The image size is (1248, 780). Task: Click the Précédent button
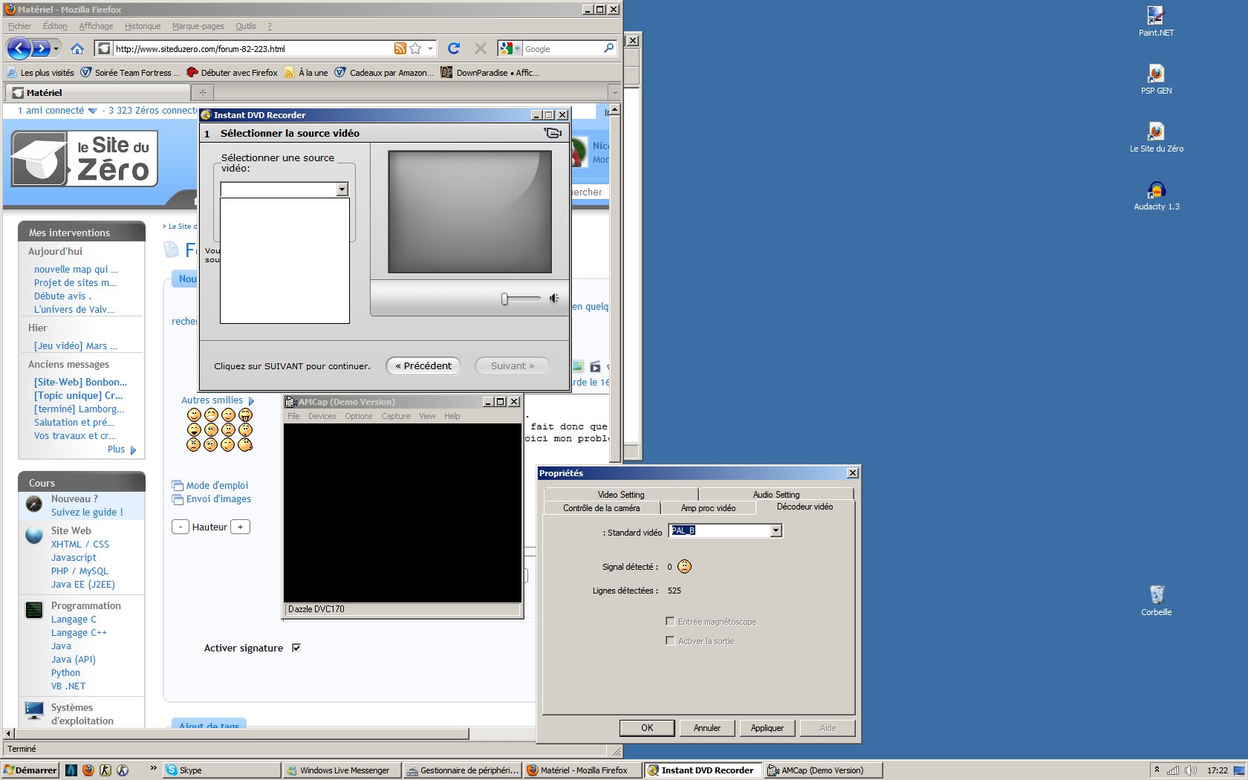coord(423,365)
